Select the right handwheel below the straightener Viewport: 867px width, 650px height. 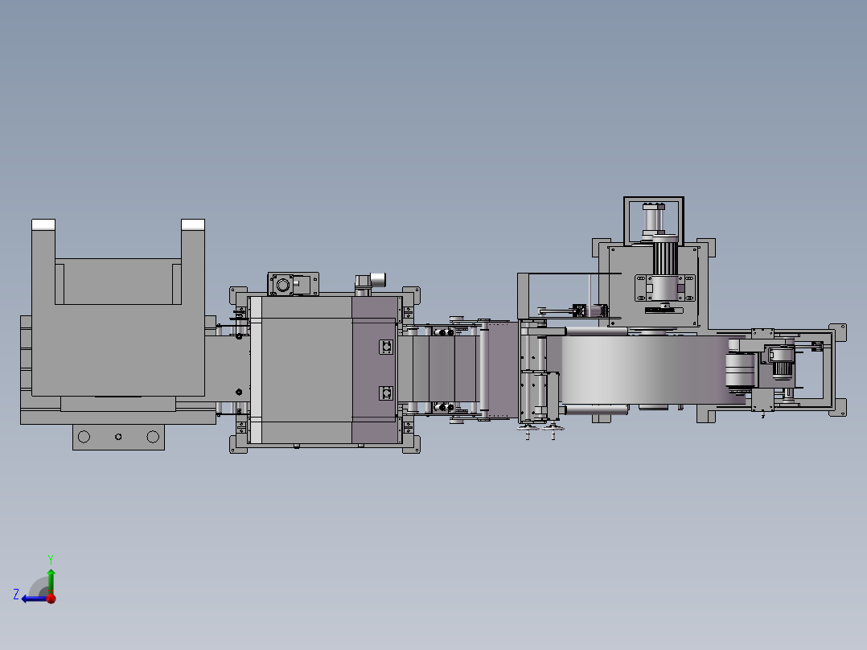pyautogui.click(x=553, y=430)
